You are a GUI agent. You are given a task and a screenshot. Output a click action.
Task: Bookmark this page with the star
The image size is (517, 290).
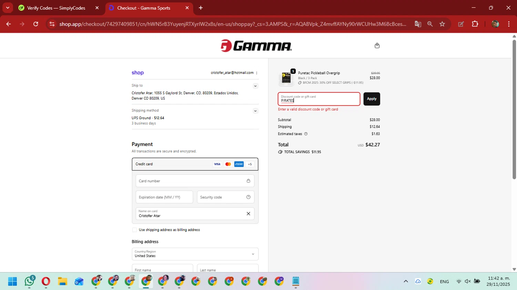click(x=442, y=24)
